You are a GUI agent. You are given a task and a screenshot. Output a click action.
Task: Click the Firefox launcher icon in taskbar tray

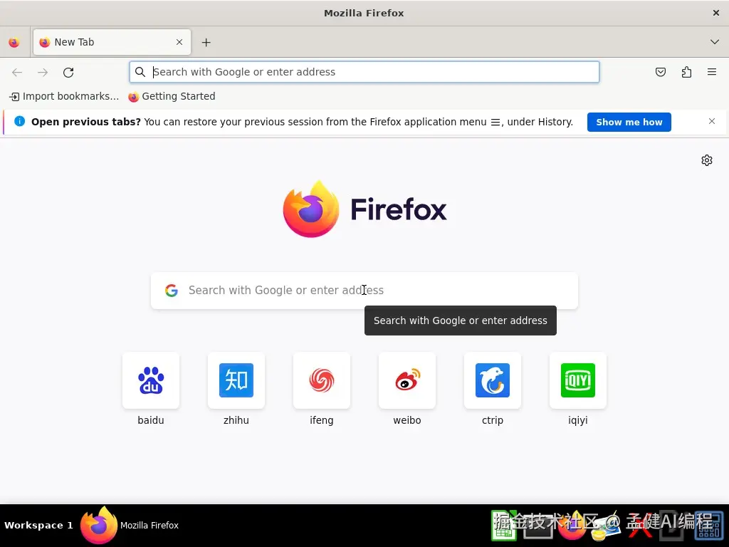click(x=572, y=526)
